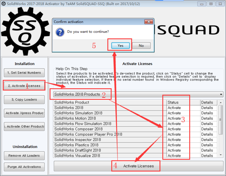Open Details for SolidWorks Motion 2018
This screenshot has height=176, width=226.
coord(209,119)
